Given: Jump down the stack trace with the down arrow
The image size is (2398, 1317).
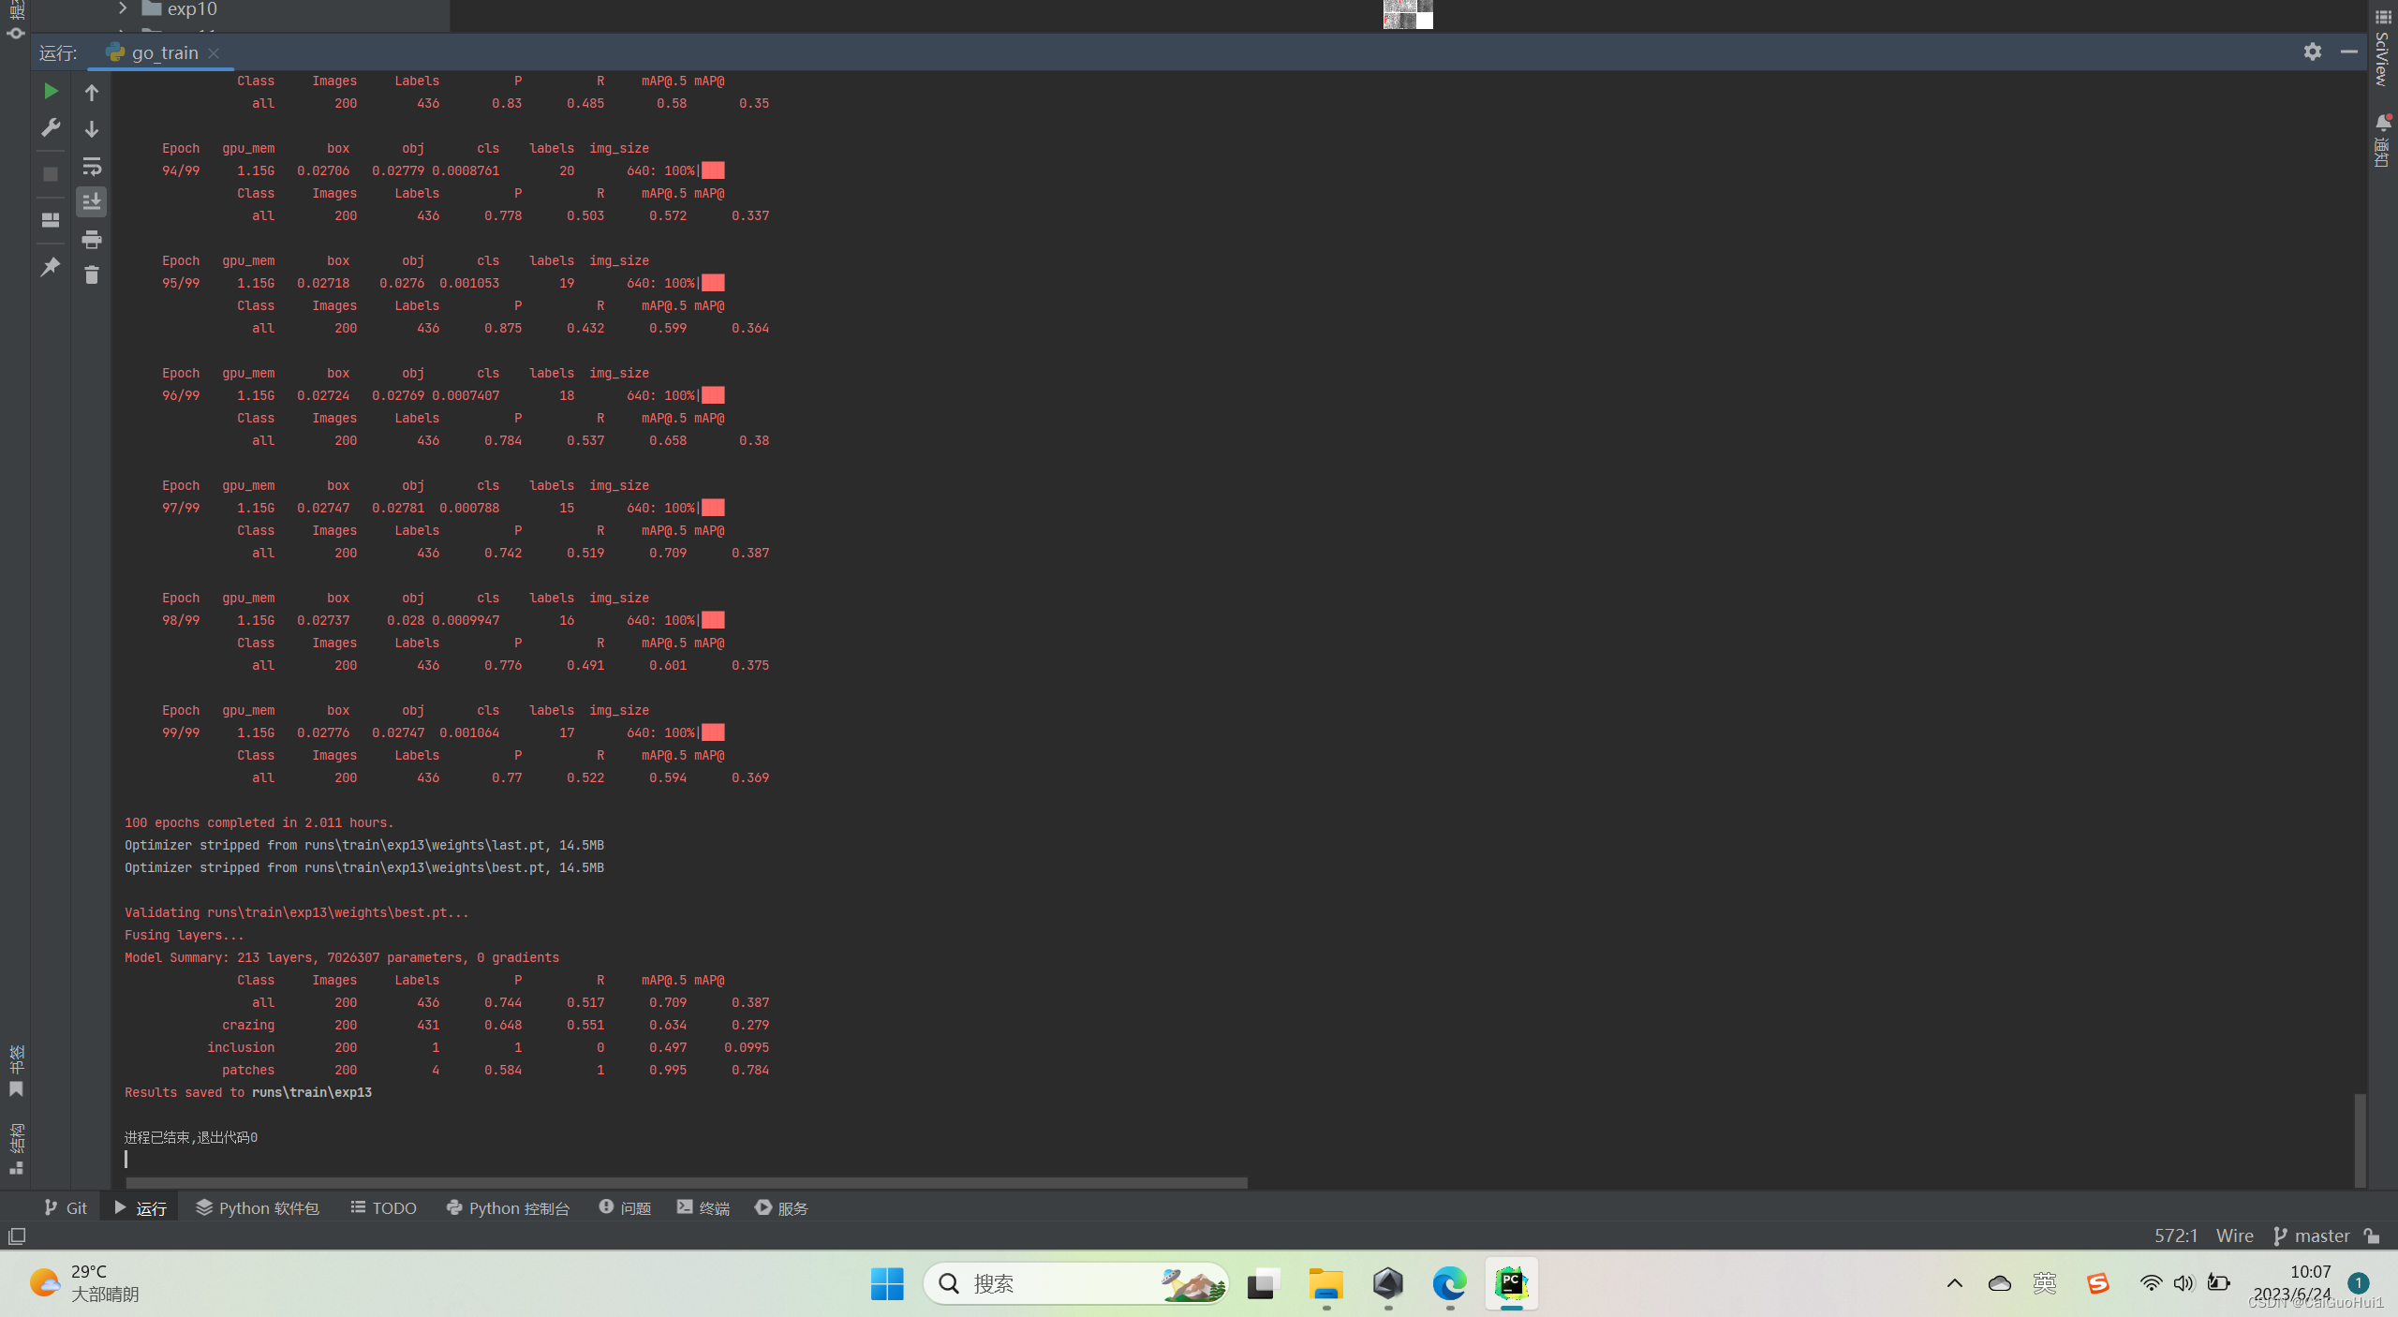Looking at the screenshot, I should [x=92, y=128].
